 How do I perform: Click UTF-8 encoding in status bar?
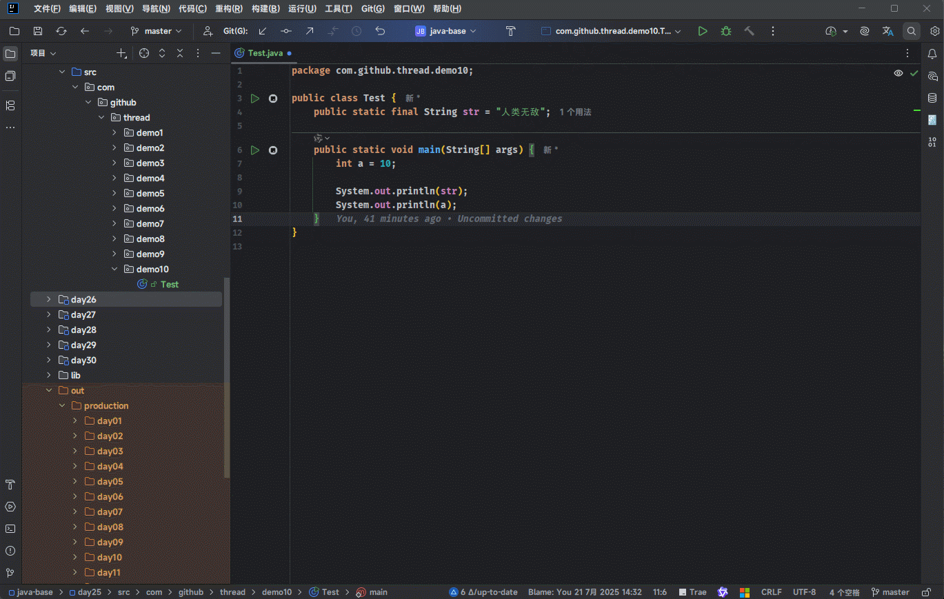[x=804, y=592]
